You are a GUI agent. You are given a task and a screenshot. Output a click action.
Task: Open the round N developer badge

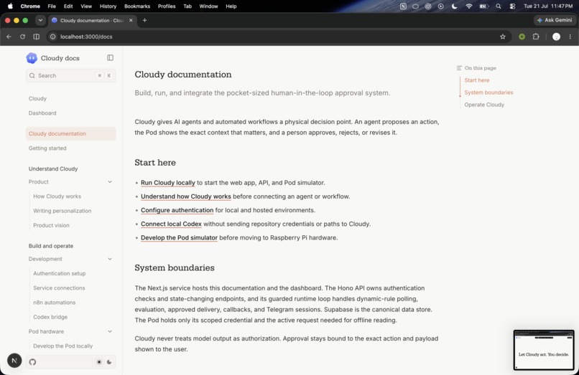(x=14, y=361)
